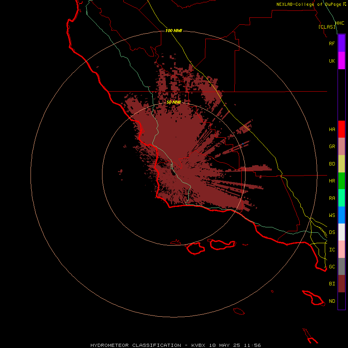Viewport: 348px width, 348px height.
Task: Click the GC legend label
Action: click(x=332, y=267)
